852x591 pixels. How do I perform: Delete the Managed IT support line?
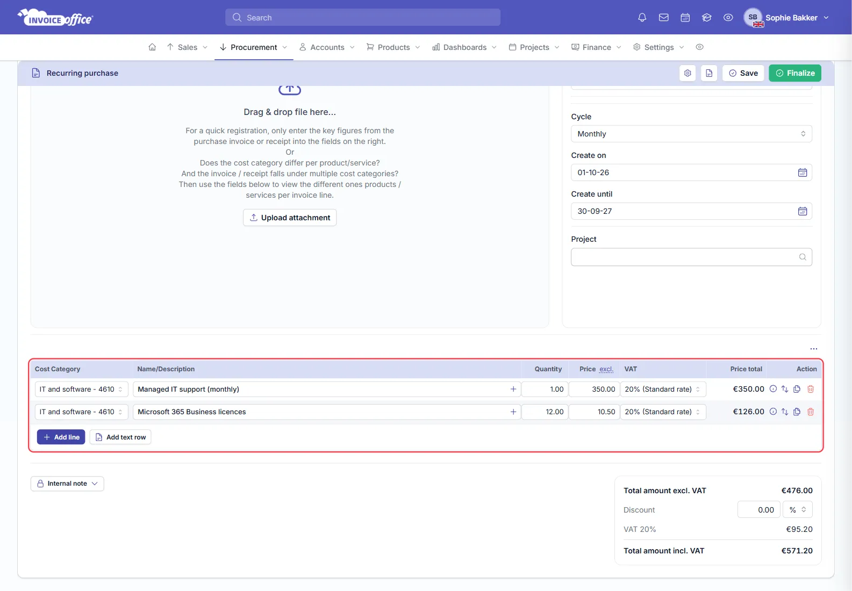coord(811,389)
